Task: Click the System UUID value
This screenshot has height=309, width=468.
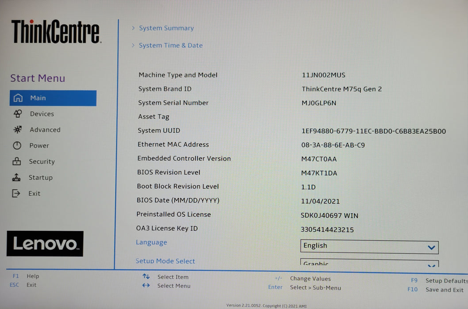Action: click(x=374, y=131)
